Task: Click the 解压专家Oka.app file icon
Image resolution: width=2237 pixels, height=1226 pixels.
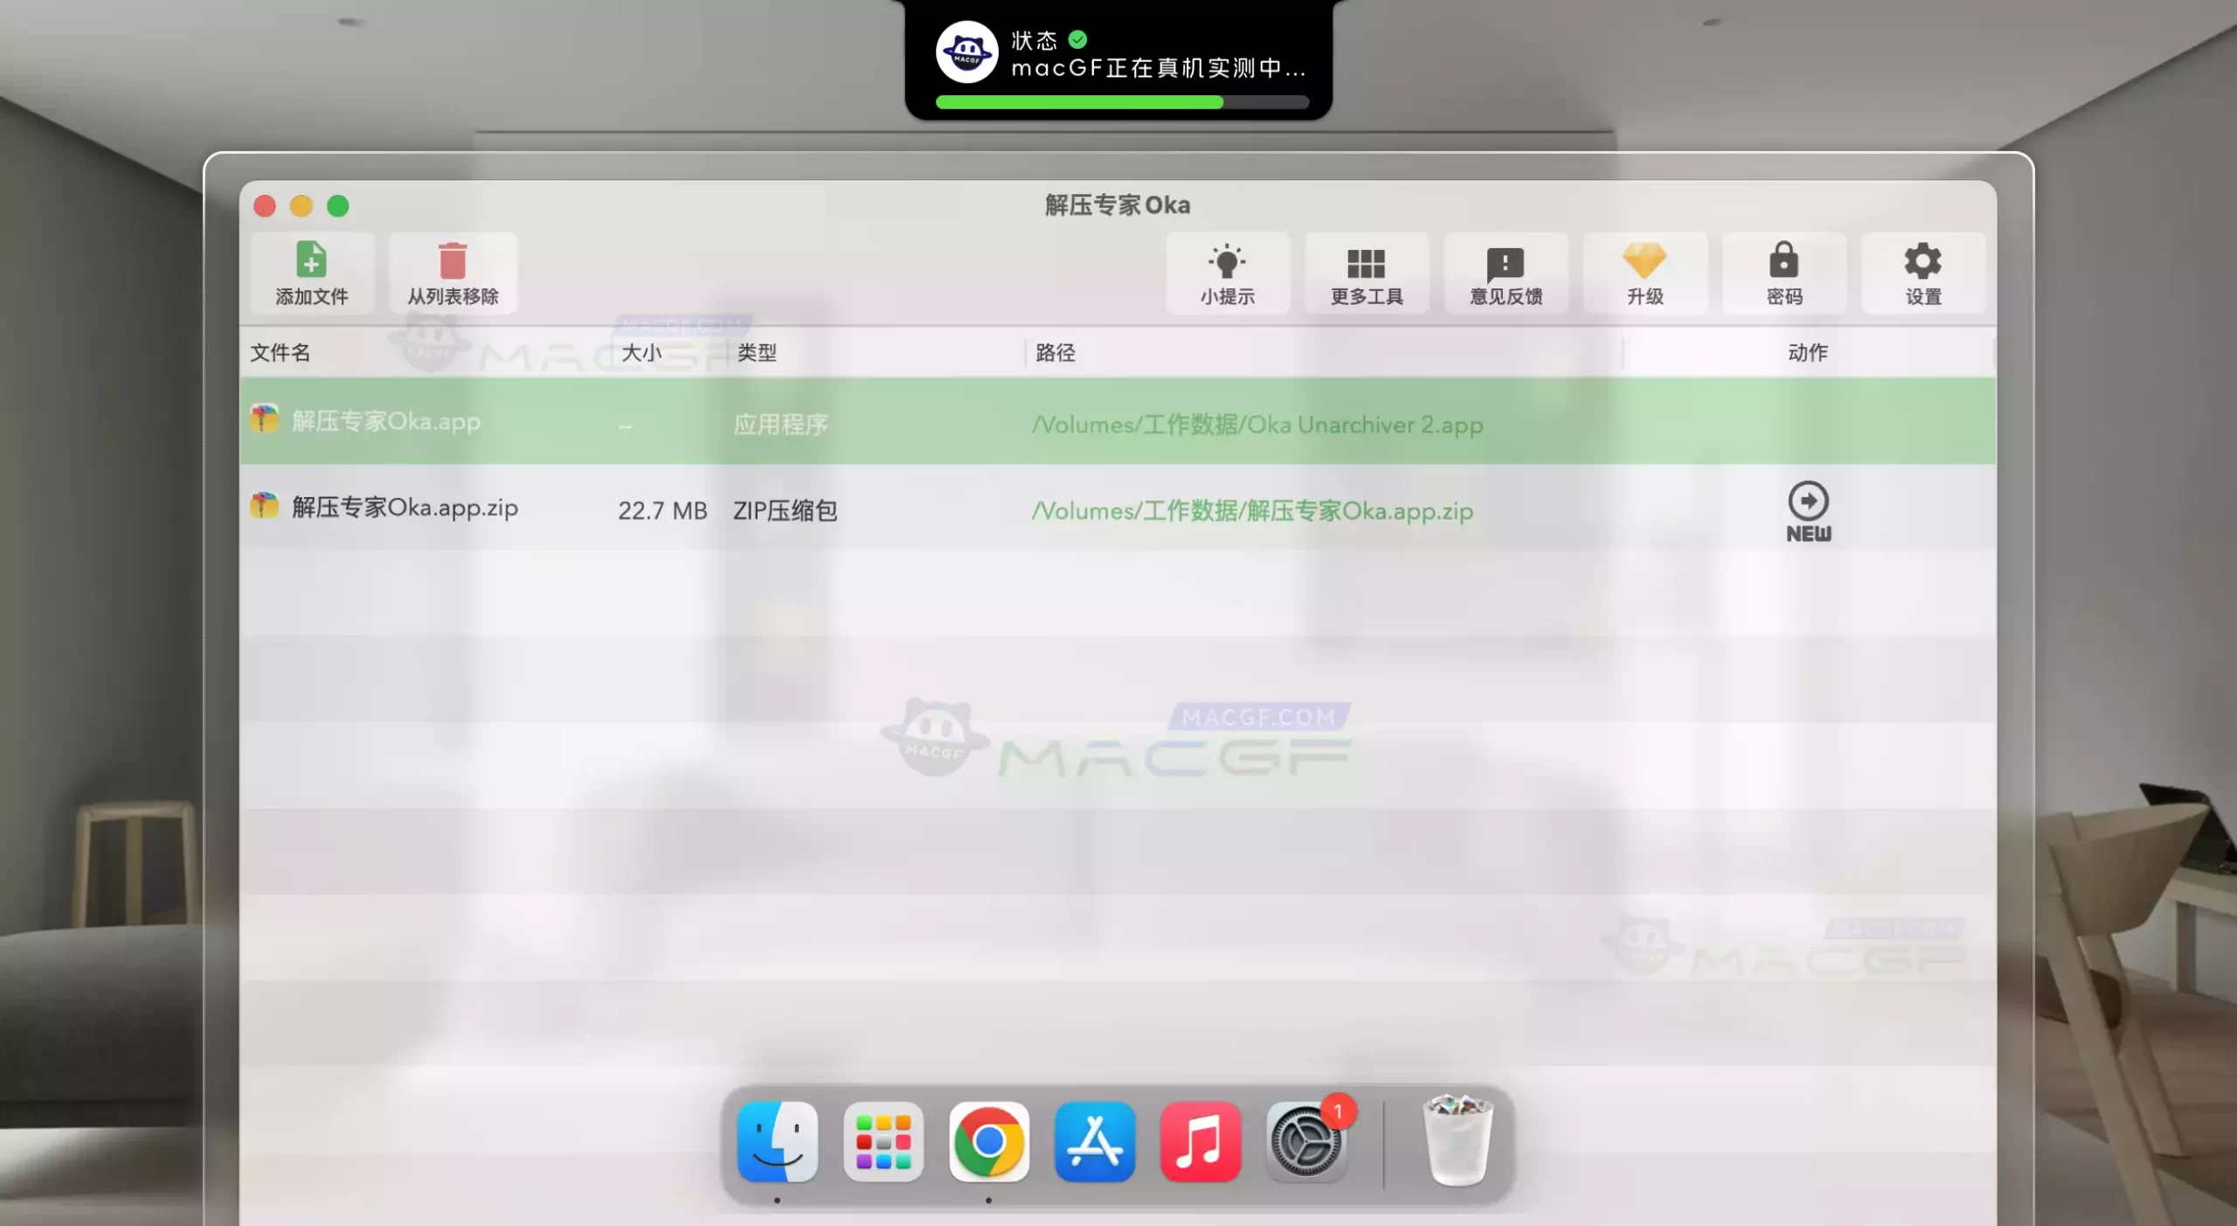Action: pos(265,420)
